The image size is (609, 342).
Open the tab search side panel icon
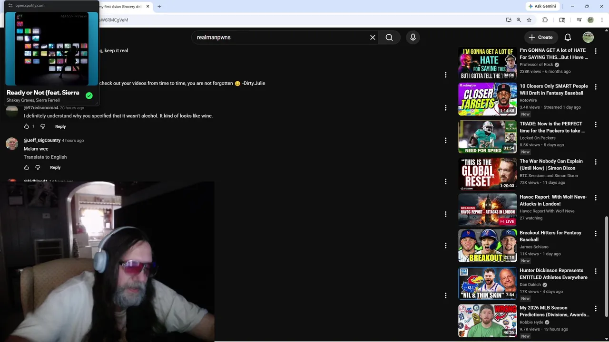[x=562, y=20]
